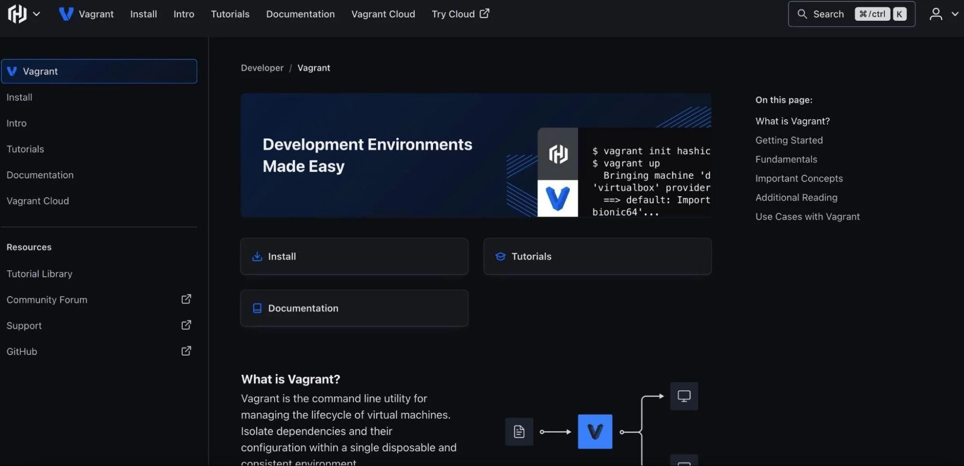Image resolution: width=964 pixels, height=466 pixels.
Task: Click the Try Cloud link
Action: click(x=461, y=14)
